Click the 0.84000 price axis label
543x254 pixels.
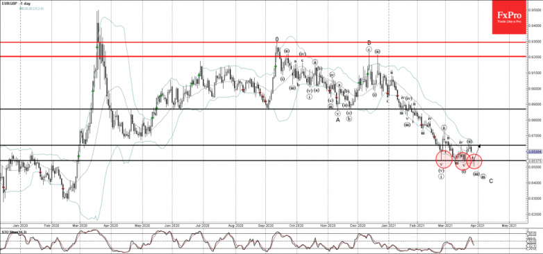pos(535,183)
